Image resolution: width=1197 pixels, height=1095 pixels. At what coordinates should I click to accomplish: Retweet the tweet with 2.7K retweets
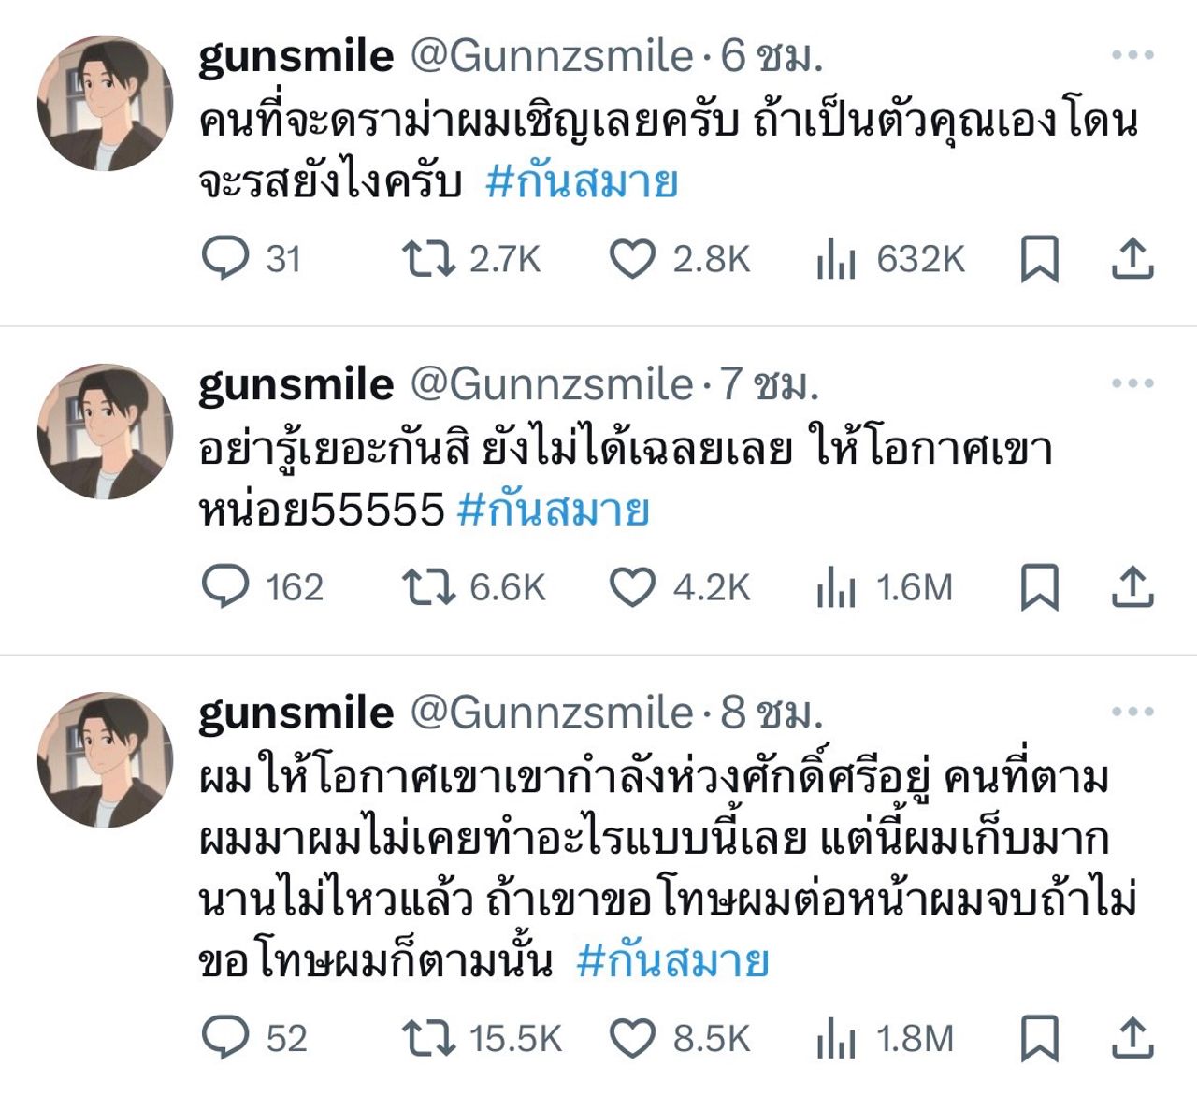coord(428,259)
